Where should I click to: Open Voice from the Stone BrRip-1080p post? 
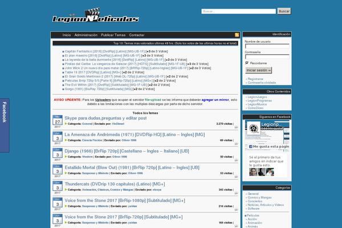coord(125,201)
